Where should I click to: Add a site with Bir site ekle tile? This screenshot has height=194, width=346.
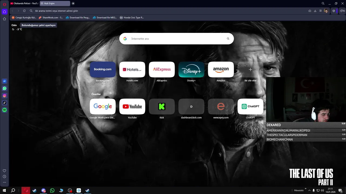pyautogui.click(x=250, y=70)
